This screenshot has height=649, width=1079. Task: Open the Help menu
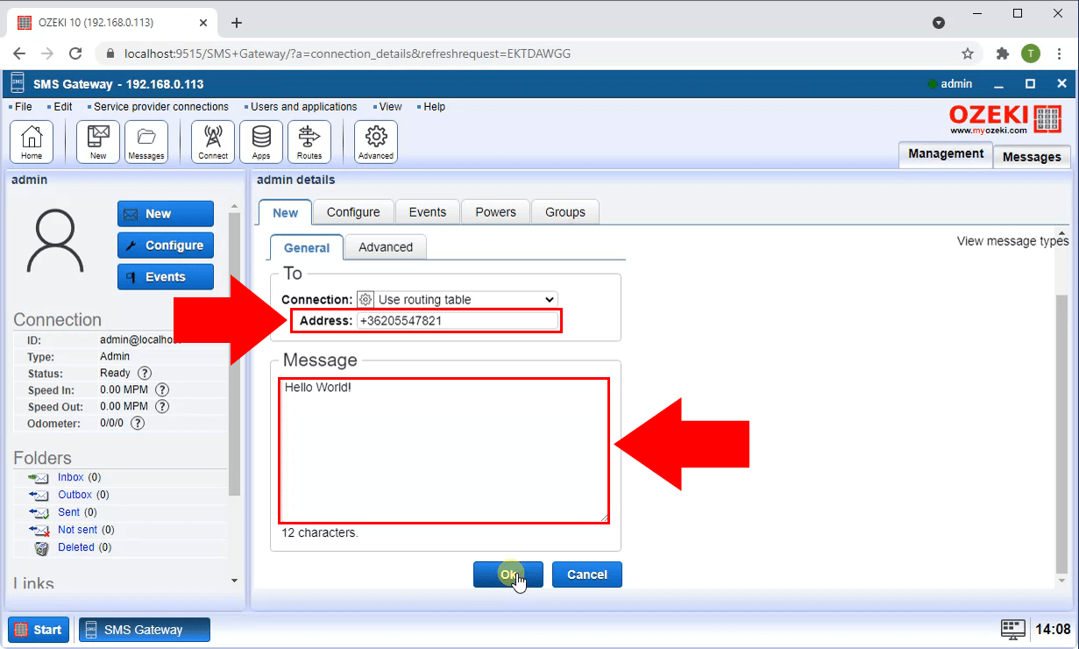click(x=435, y=107)
